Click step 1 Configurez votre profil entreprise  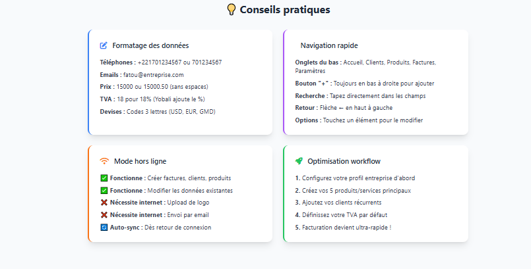[355, 178]
